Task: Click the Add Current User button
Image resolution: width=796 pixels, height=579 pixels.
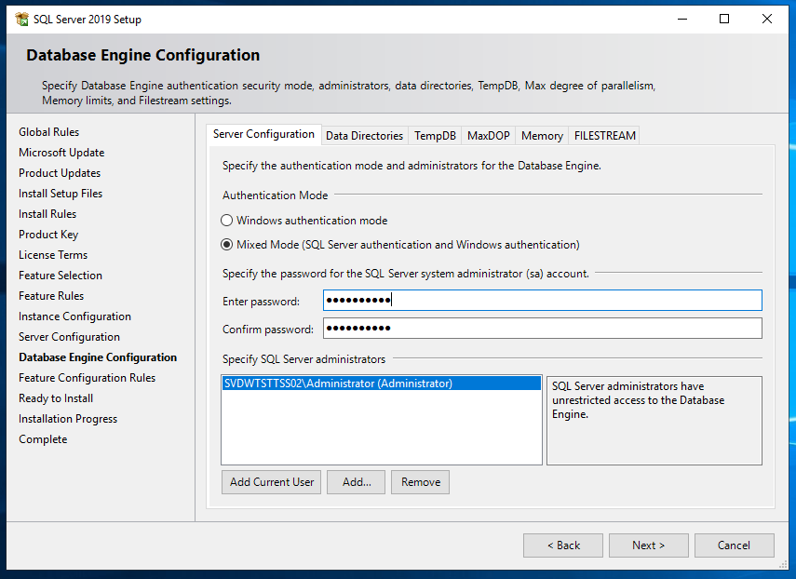Action: click(272, 482)
